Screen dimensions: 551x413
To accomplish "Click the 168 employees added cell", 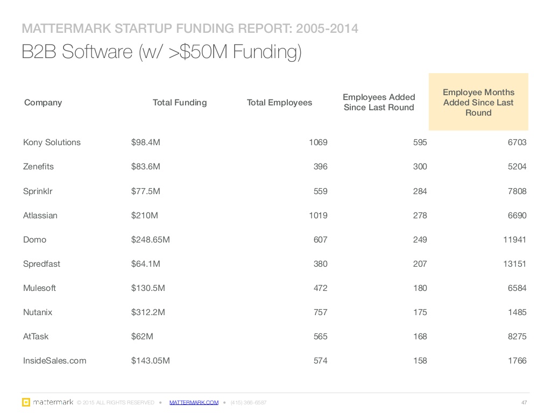I will [420, 337].
